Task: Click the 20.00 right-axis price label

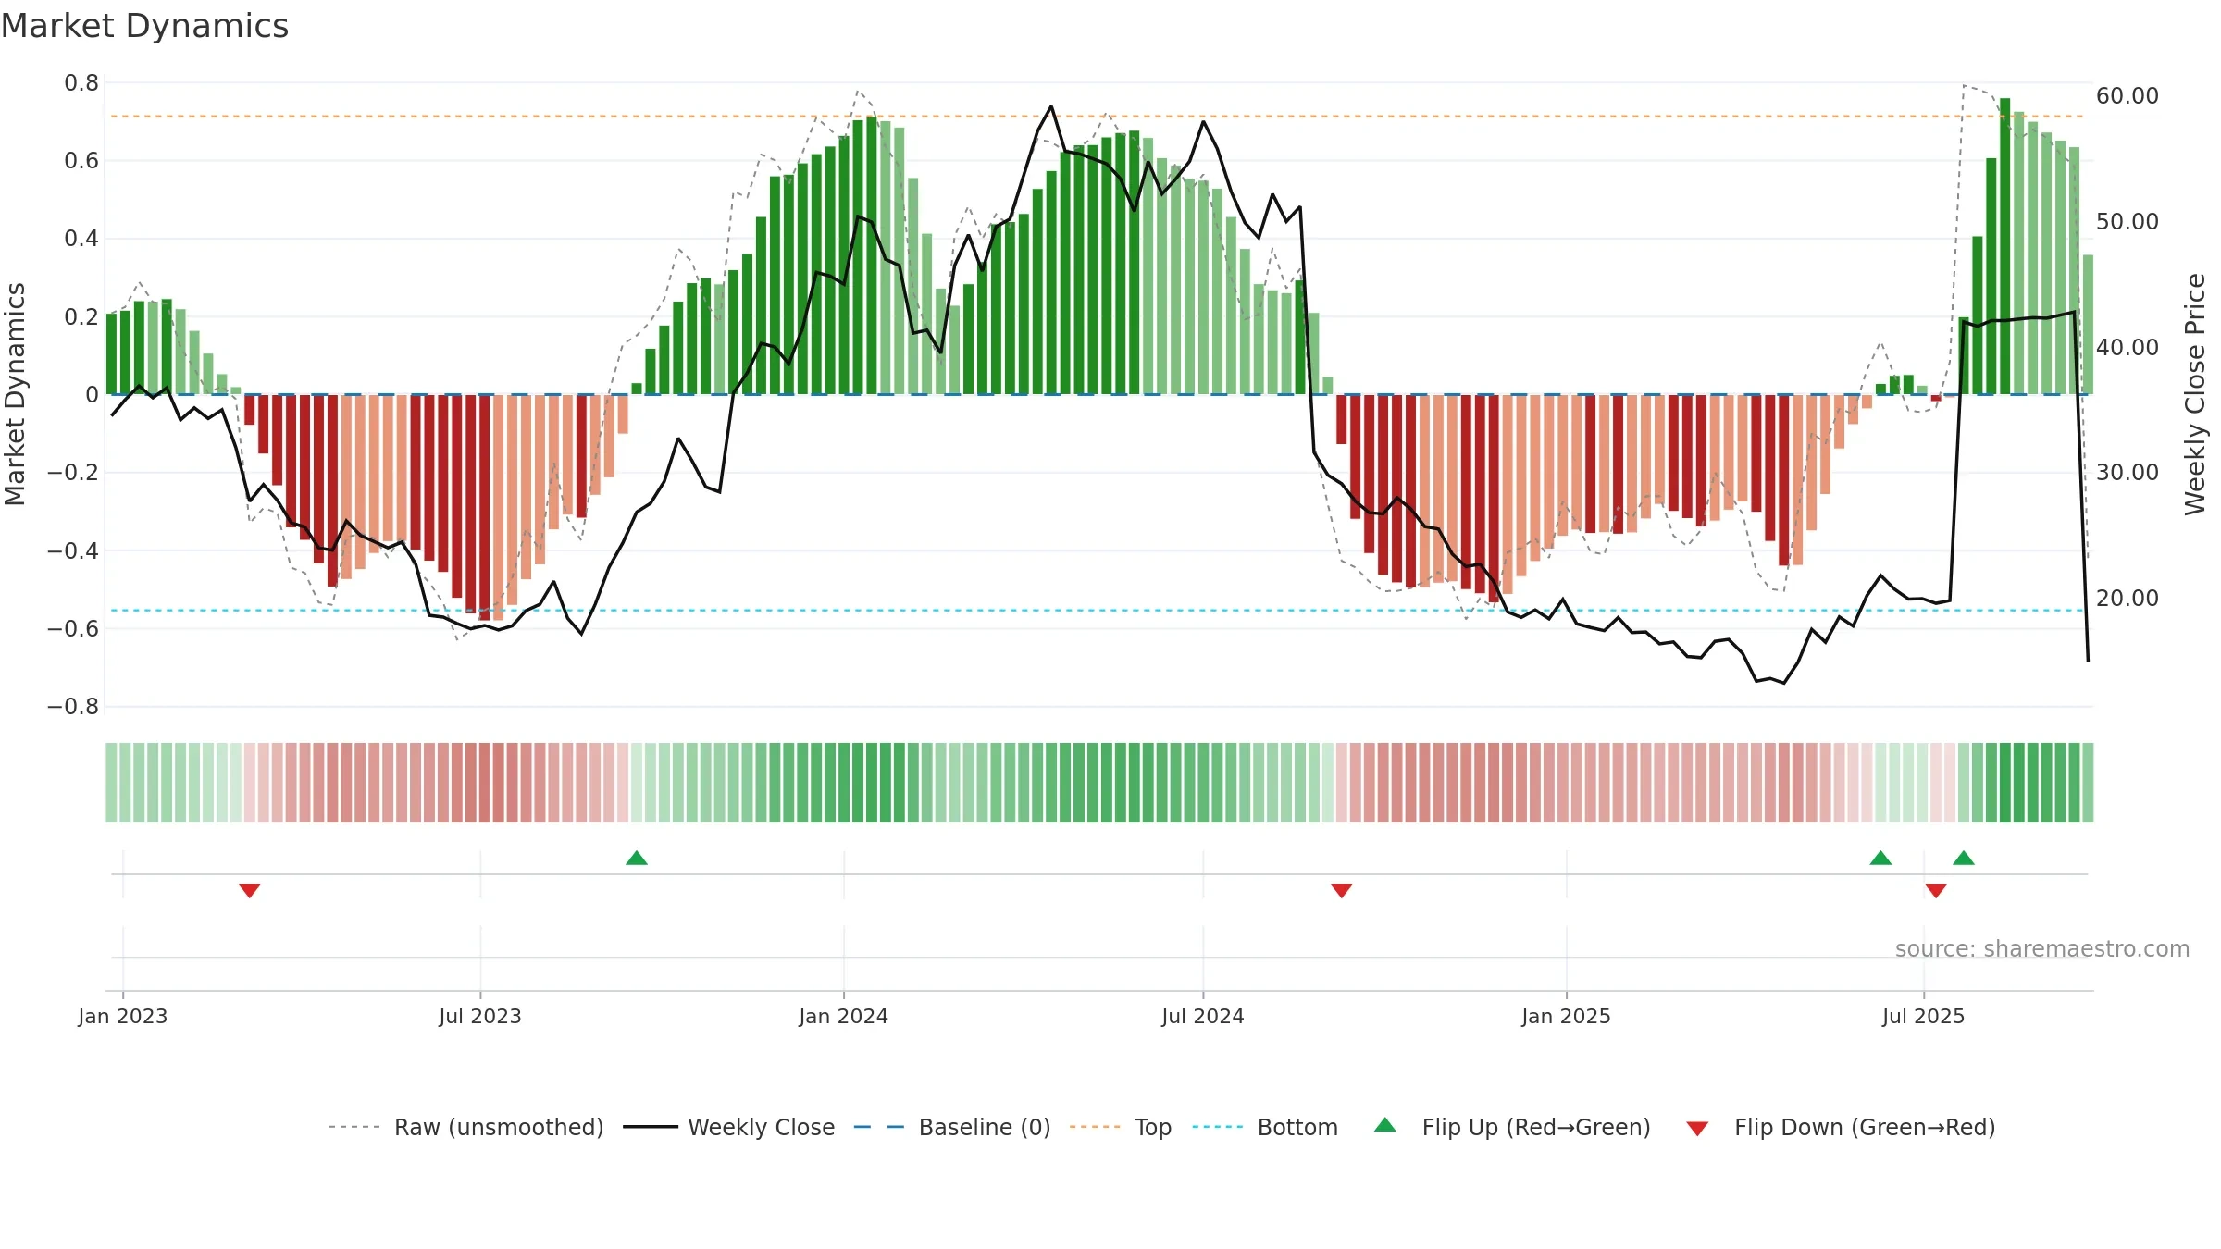Action: point(2128,599)
